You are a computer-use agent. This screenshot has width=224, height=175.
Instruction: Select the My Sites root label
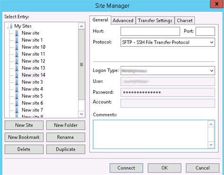[x=23, y=26]
